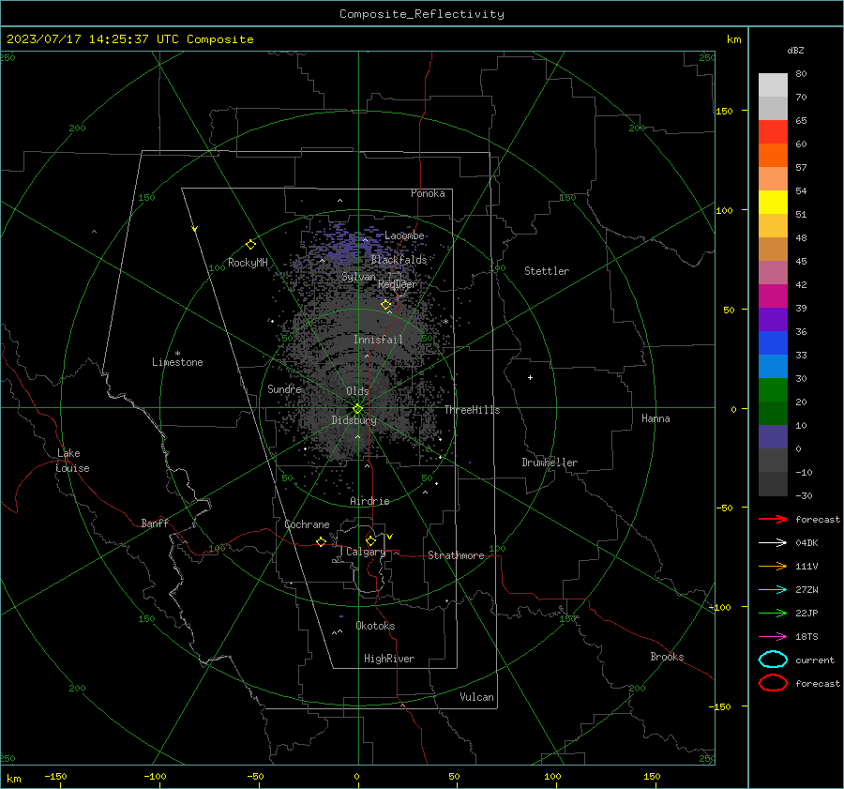Select the '27ZW' legend text

tap(806, 590)
